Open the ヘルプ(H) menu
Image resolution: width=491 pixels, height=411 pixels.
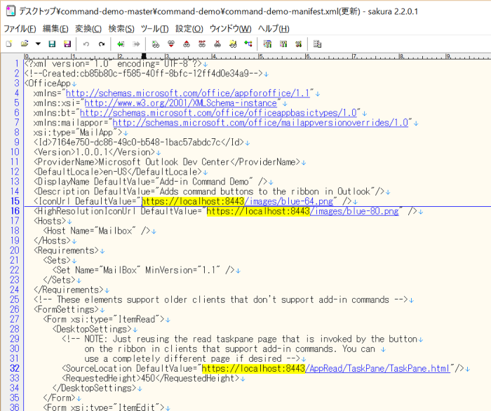click(274, 29)
